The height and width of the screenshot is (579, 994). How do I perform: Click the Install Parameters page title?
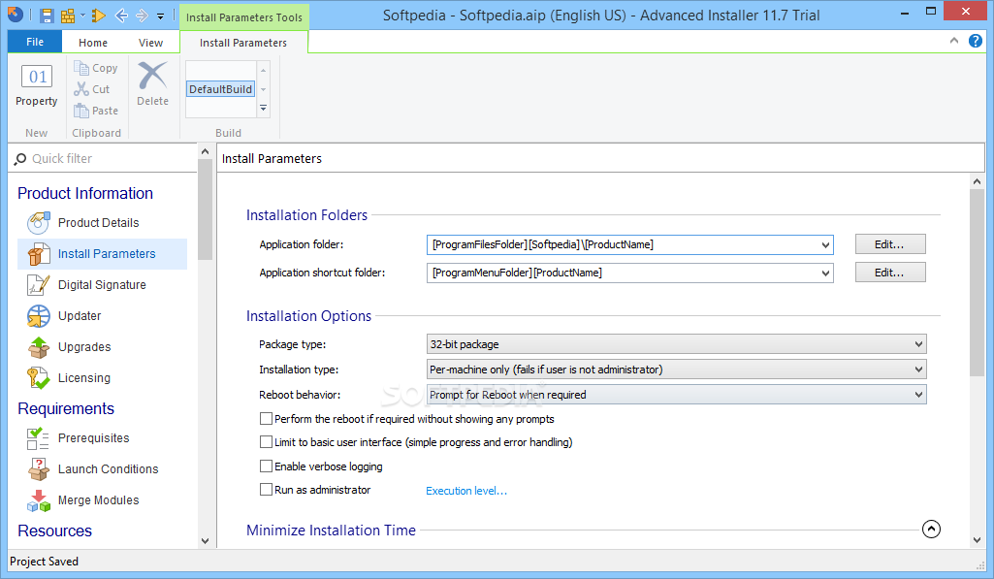[x=272, y=158]
